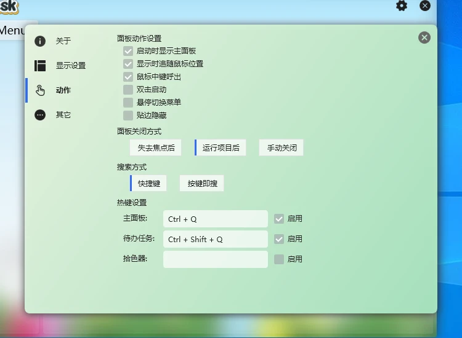Image resolution: width=462 pixels, height=338 pixels.
Task: Click the 关于 info icon in sidebar
Action: point(40,41)
